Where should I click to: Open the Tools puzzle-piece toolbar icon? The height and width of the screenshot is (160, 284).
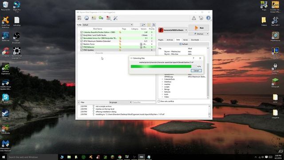(108, 18)
